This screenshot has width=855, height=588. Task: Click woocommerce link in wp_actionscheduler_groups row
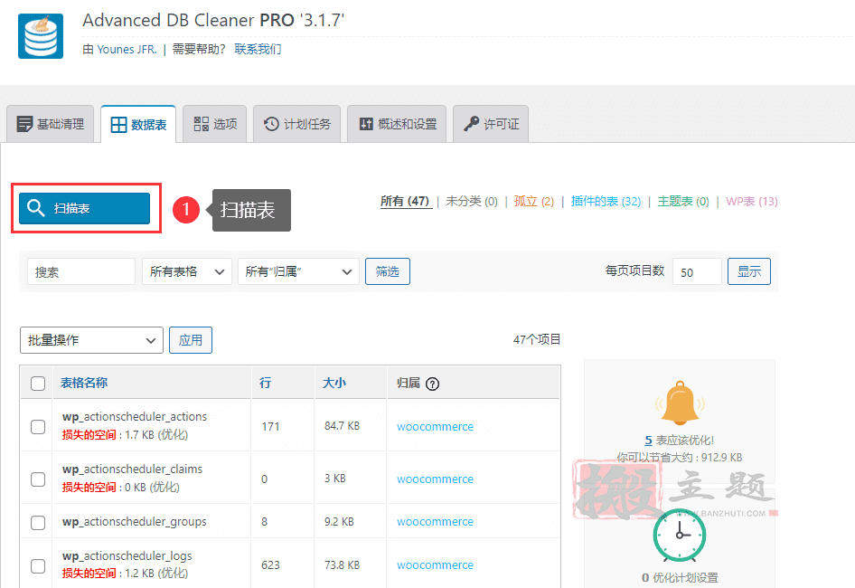click(x=435, y=521)
